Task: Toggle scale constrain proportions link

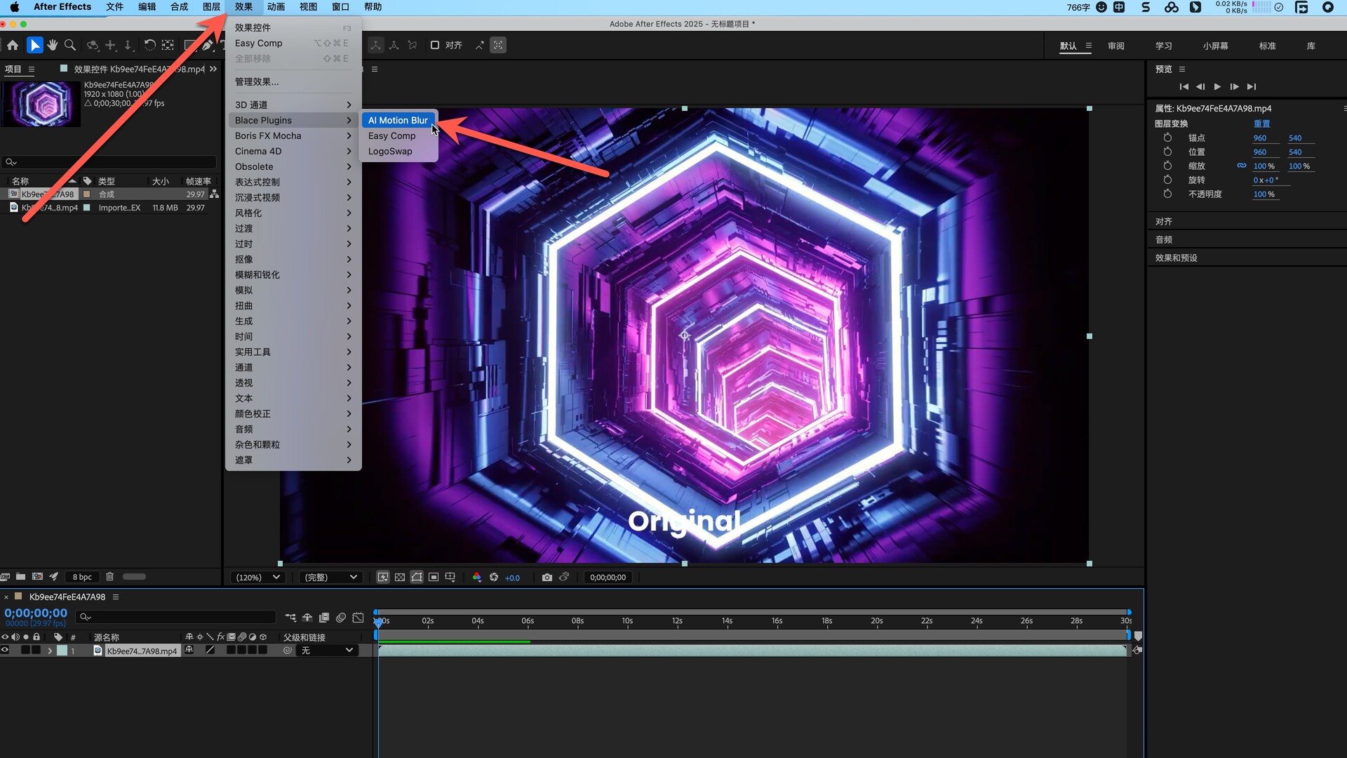Action: pos(1241,166)
